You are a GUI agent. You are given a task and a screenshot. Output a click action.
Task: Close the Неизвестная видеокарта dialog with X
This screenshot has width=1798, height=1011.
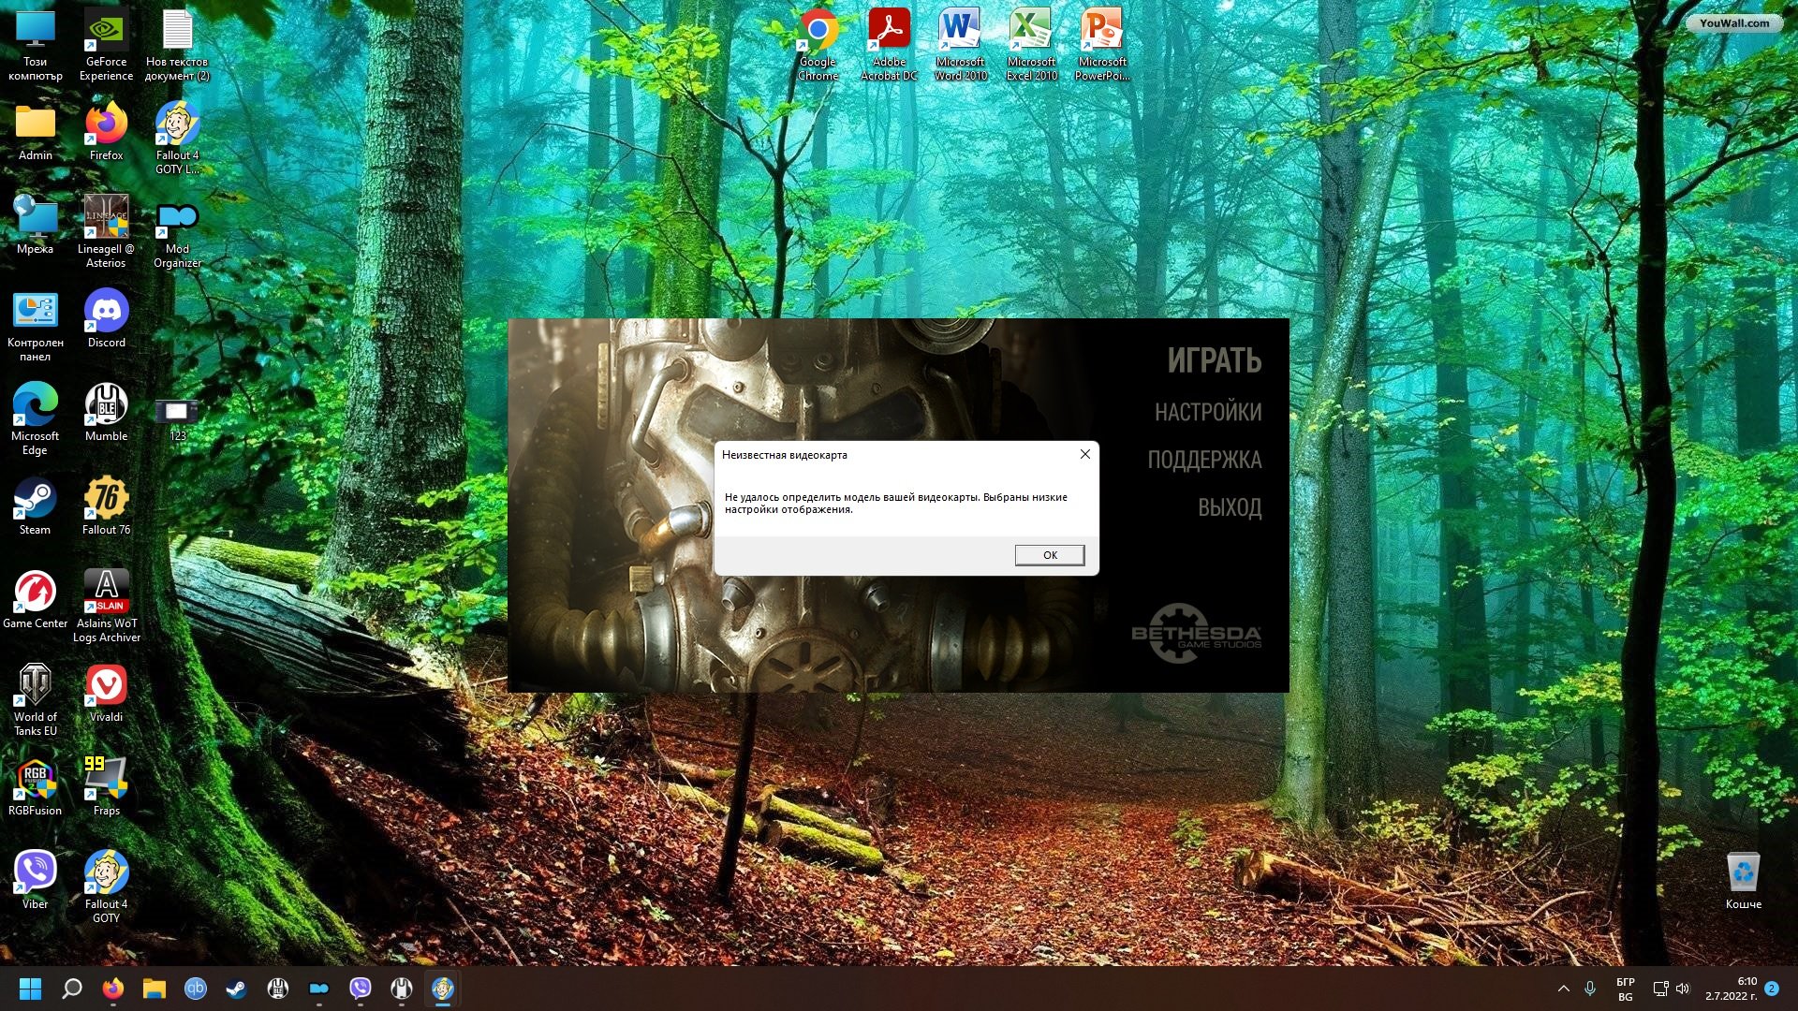click(1084, 454)
